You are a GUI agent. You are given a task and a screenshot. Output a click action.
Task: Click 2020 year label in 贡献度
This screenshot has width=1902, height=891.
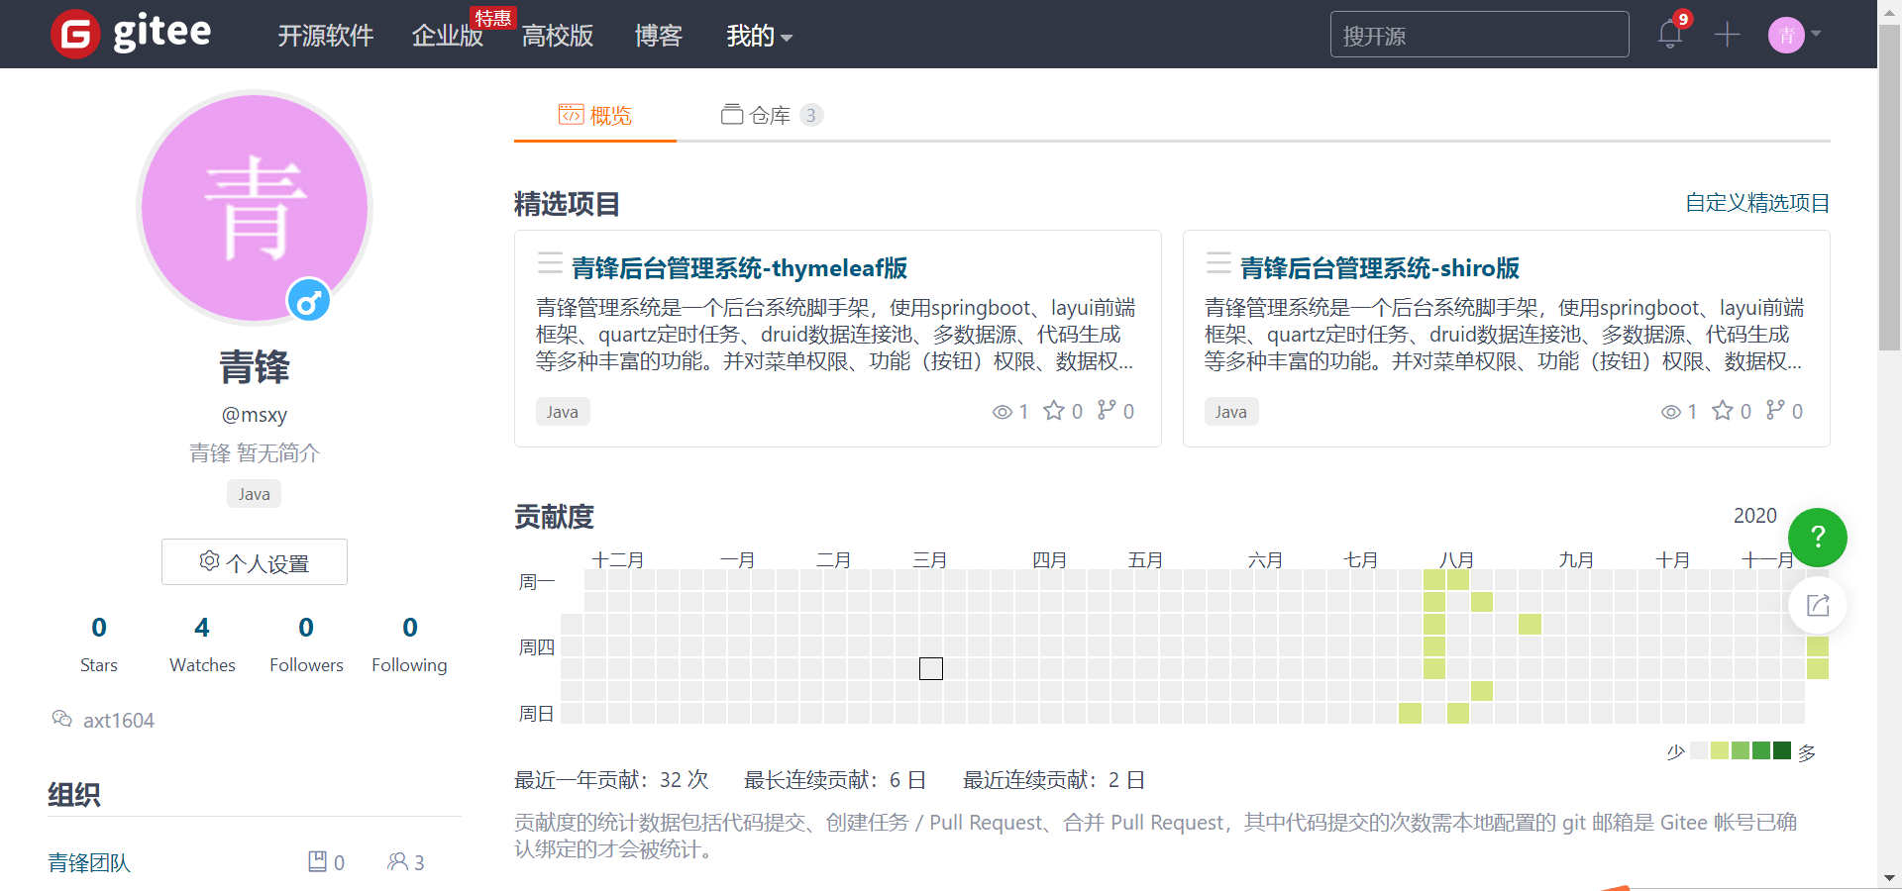point(1755,516)
